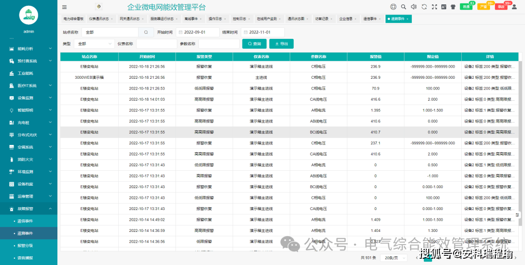Image resolution: width=525 pixels, height=265 pixels.
Task: Open the 类型 dropdown showing 全部
Action: pyautogui.click(x=94, y=44)
